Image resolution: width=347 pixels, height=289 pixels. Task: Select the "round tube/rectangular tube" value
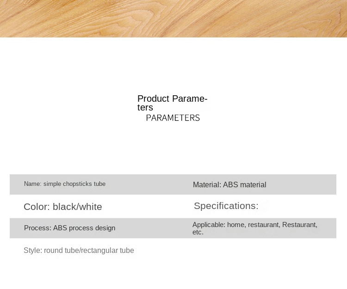(x=89, y=251)
